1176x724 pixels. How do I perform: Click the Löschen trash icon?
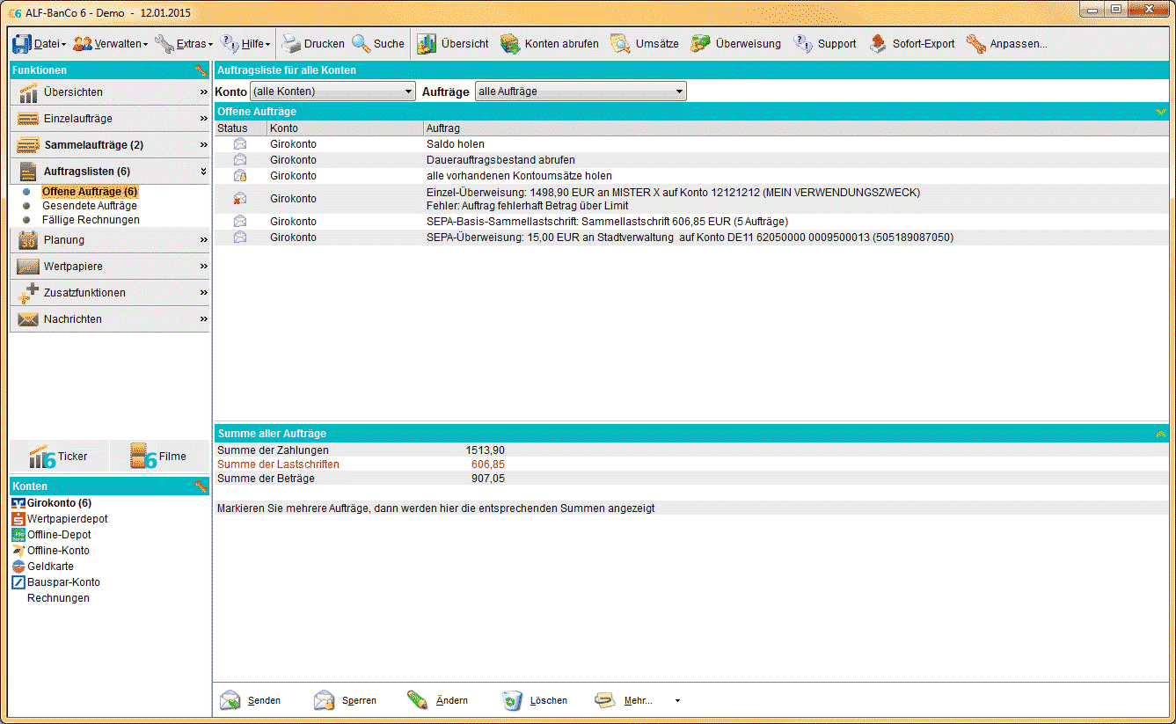(512, 700)
